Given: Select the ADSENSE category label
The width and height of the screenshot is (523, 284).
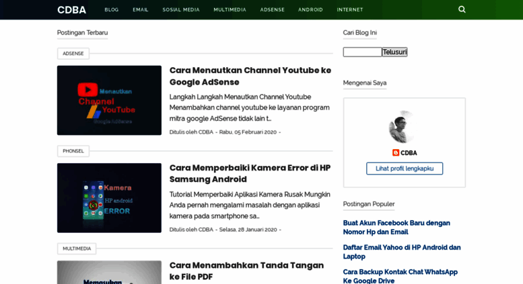Looking at the screenshot, I should point(73,54).
